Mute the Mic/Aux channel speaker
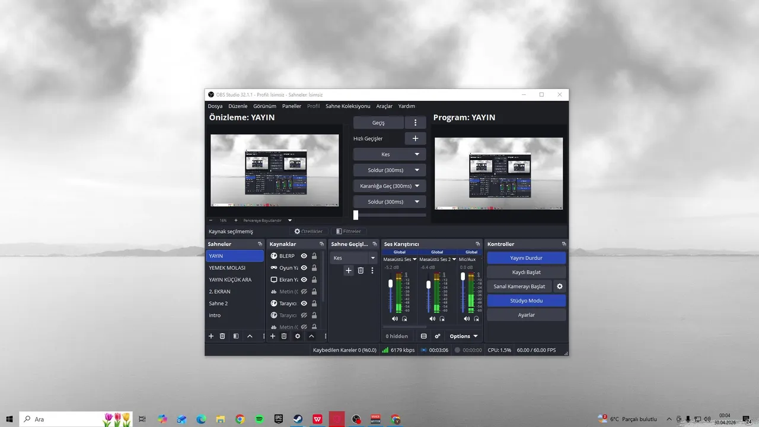759x427 pixels. coord(467,318)
